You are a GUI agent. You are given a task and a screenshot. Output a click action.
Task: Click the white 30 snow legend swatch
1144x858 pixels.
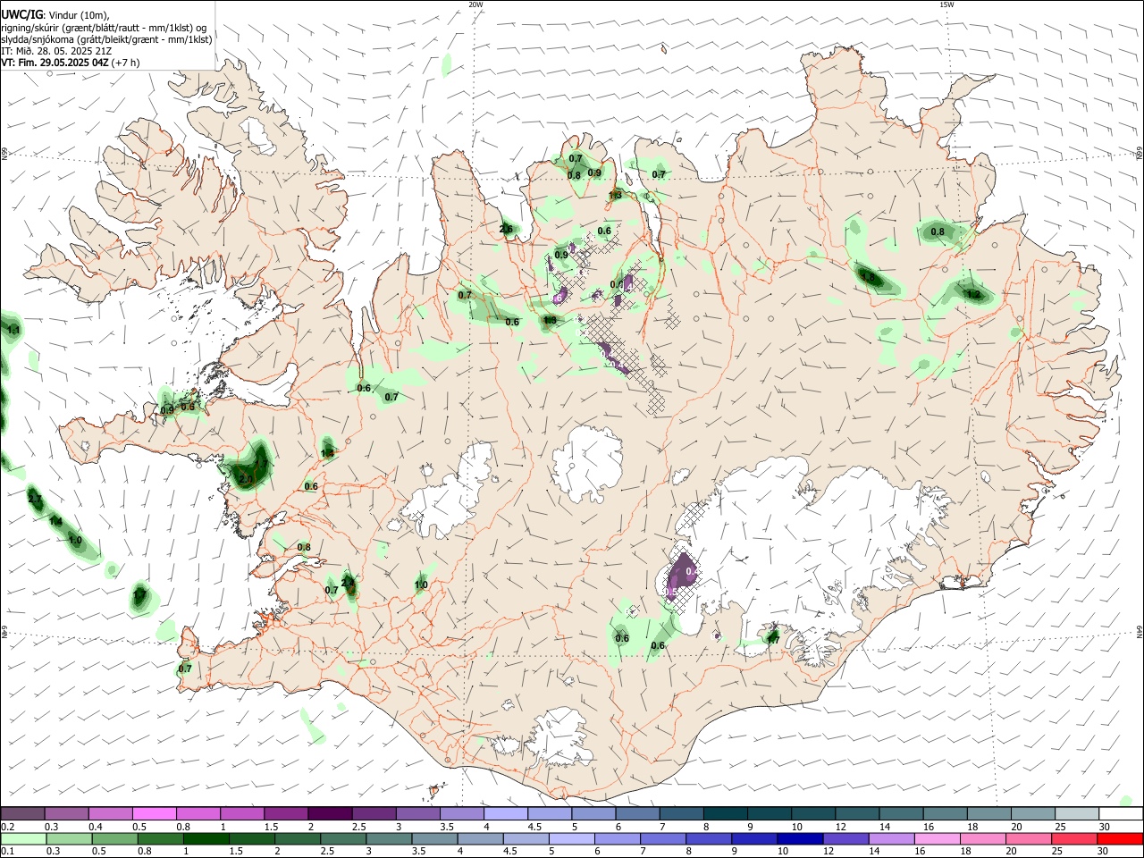1121,813
